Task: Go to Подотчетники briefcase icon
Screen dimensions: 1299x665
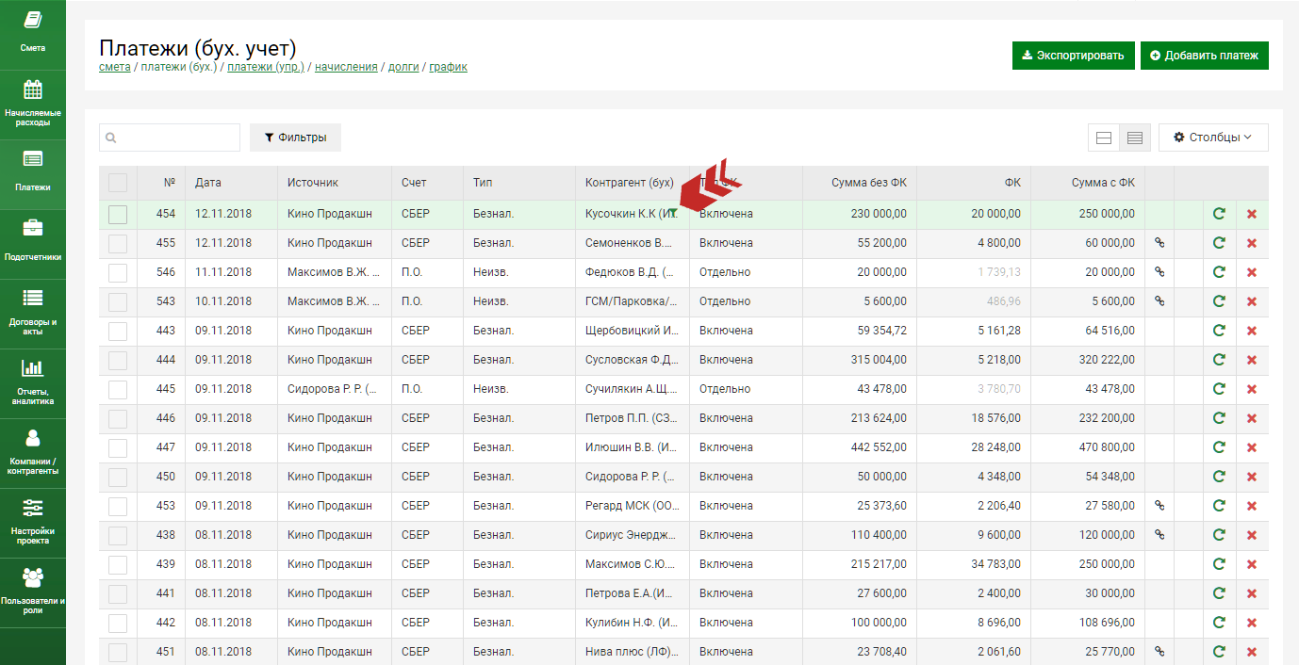Action: point(32,228)
